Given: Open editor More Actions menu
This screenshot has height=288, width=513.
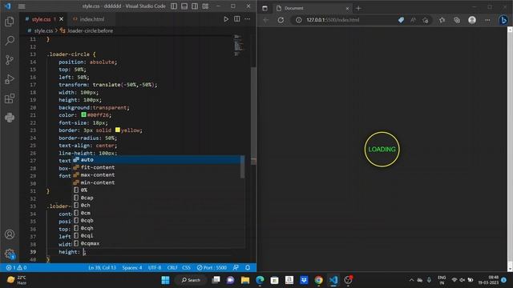Looking at the screenshot, I should (248, 19).
